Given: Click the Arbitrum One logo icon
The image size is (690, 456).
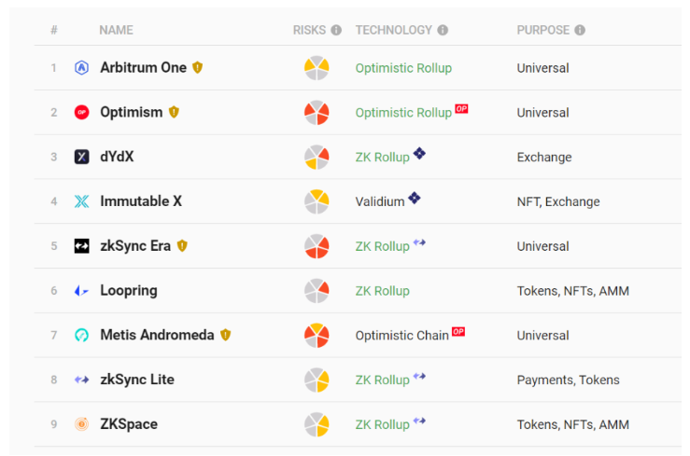Looking at the screenshot, I should coord(81,68).
